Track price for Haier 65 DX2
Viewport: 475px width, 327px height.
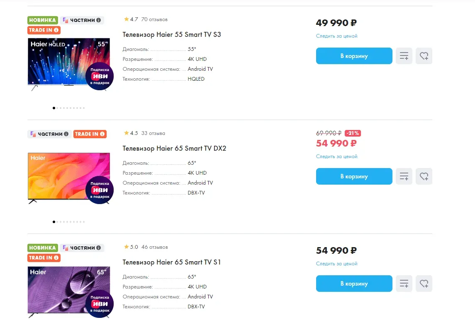pos(336,156)
